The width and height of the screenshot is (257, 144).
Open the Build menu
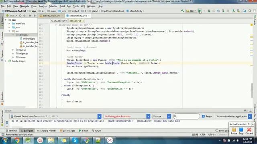(x=62, y=6)
